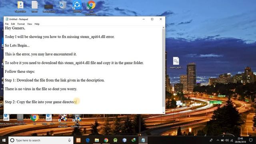Open File Explorer from the taskbar

pos(97,140)
